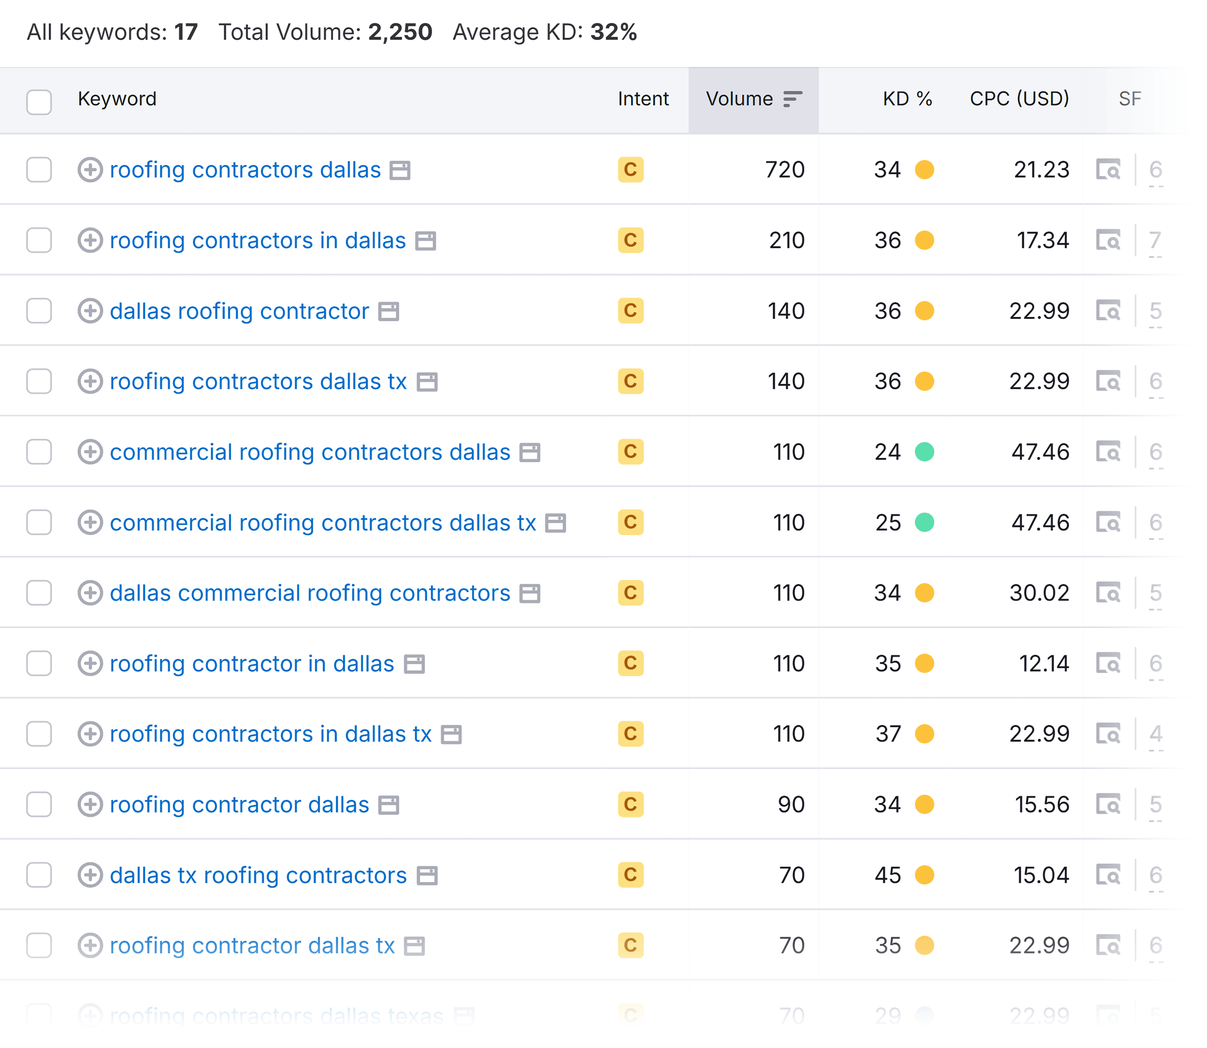Check the box for 'roofing contractors in dallas'
Viewport: 1207px width, 1048px height.
39,240
